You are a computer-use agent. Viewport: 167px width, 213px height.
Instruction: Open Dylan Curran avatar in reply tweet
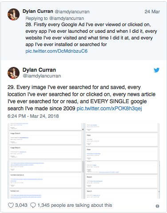[x=13, y=14]
